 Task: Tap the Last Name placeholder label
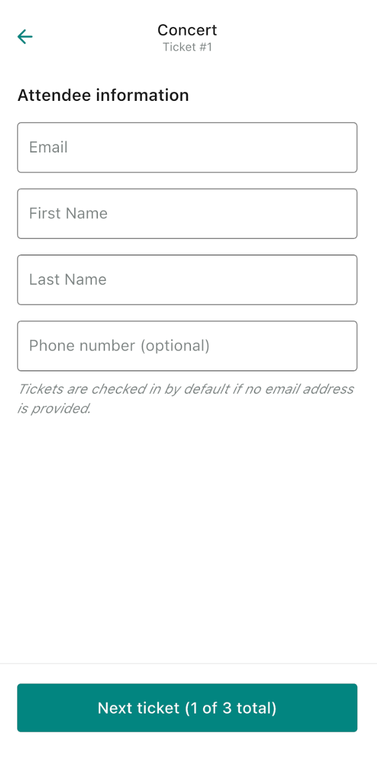point(68,280)
